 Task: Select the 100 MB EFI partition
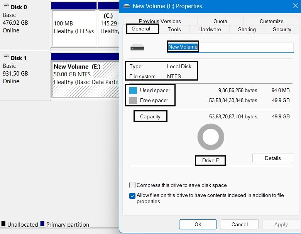tap(74, 29)
